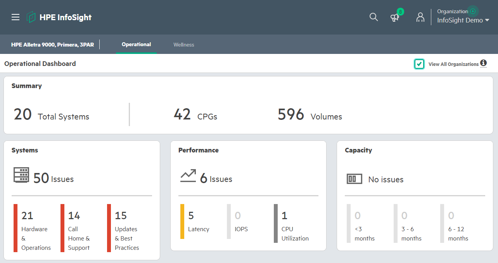This screenshot has height=263, width=498.
Task: Click the Organization label in the header
Action: (x=453, y=11)
